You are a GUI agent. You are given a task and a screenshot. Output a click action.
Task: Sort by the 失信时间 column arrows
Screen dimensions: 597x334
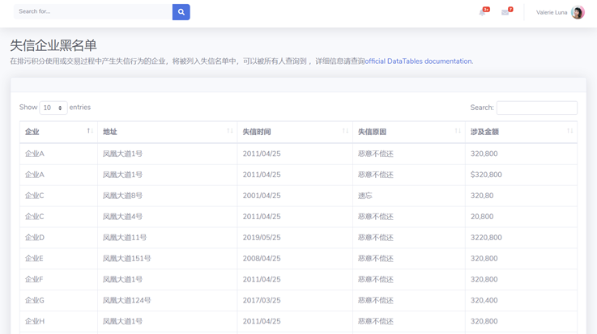pyautogui.click(x=345, y=131)
